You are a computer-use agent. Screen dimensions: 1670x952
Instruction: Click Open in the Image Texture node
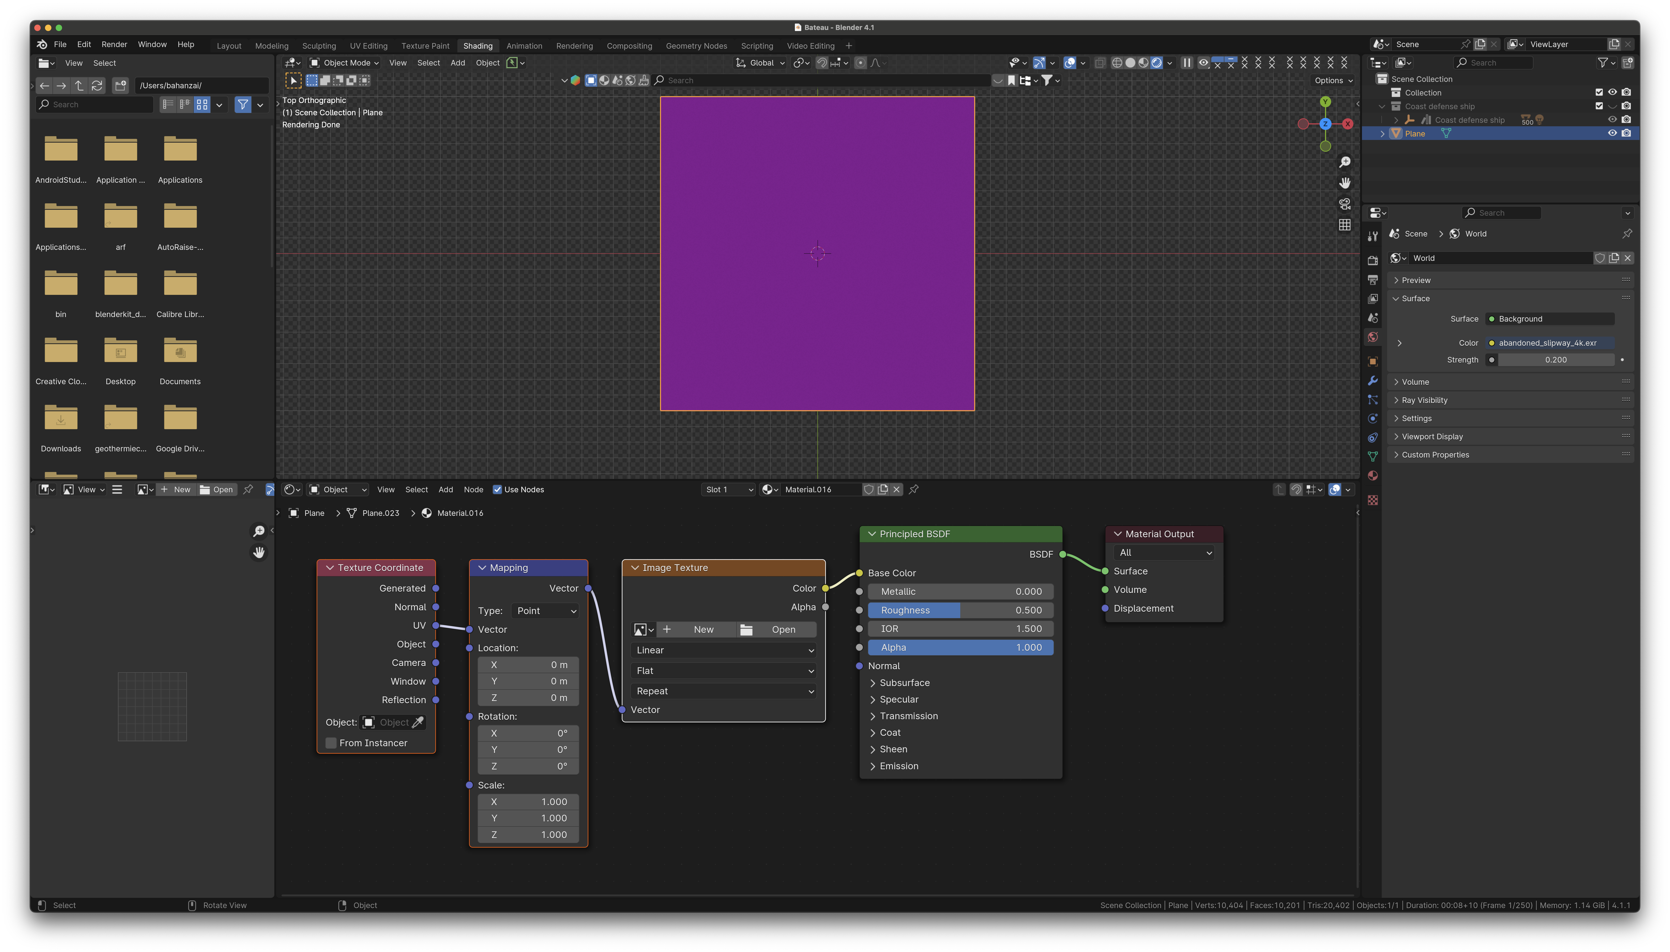pyautogui.click(x=777, y=630)
